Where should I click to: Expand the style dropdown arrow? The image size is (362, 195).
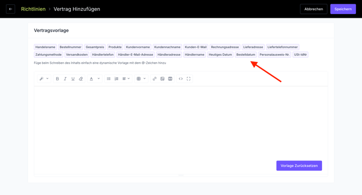point(48,79)
